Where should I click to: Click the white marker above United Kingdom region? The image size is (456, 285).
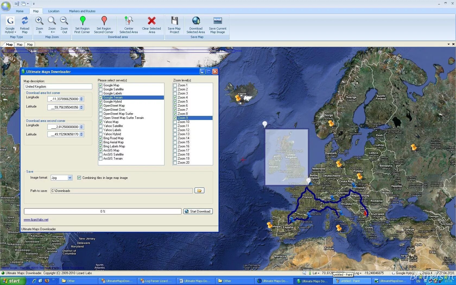(265, 124)
